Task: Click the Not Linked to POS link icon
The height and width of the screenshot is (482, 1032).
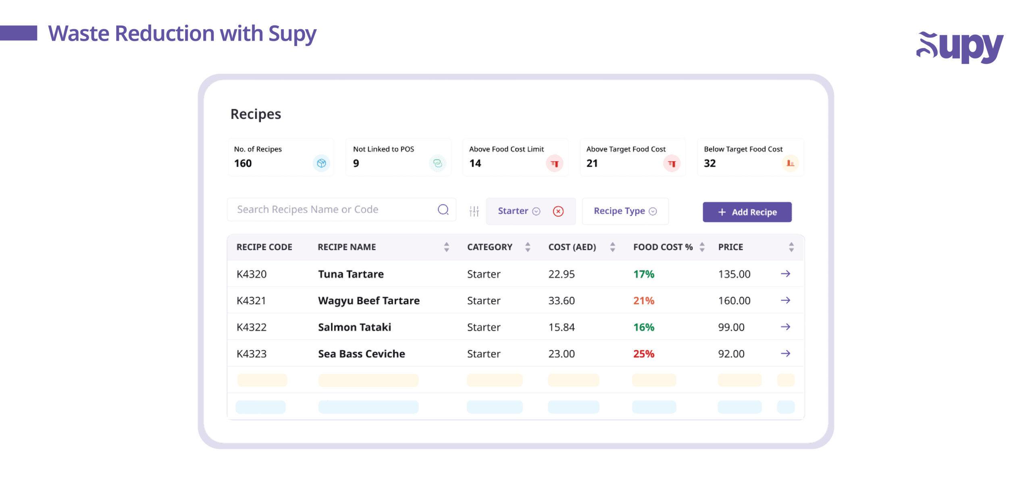Action: pos(437,163)
